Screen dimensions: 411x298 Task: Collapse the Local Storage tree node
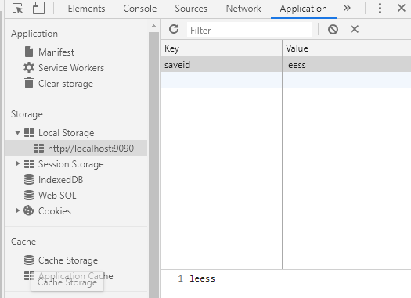click(17, 132)
